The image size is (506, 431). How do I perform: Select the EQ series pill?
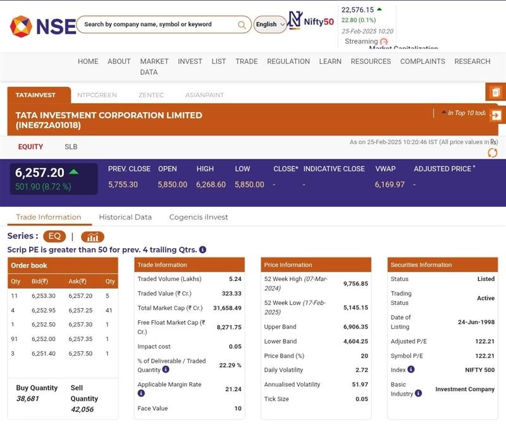tap(54, 237)
